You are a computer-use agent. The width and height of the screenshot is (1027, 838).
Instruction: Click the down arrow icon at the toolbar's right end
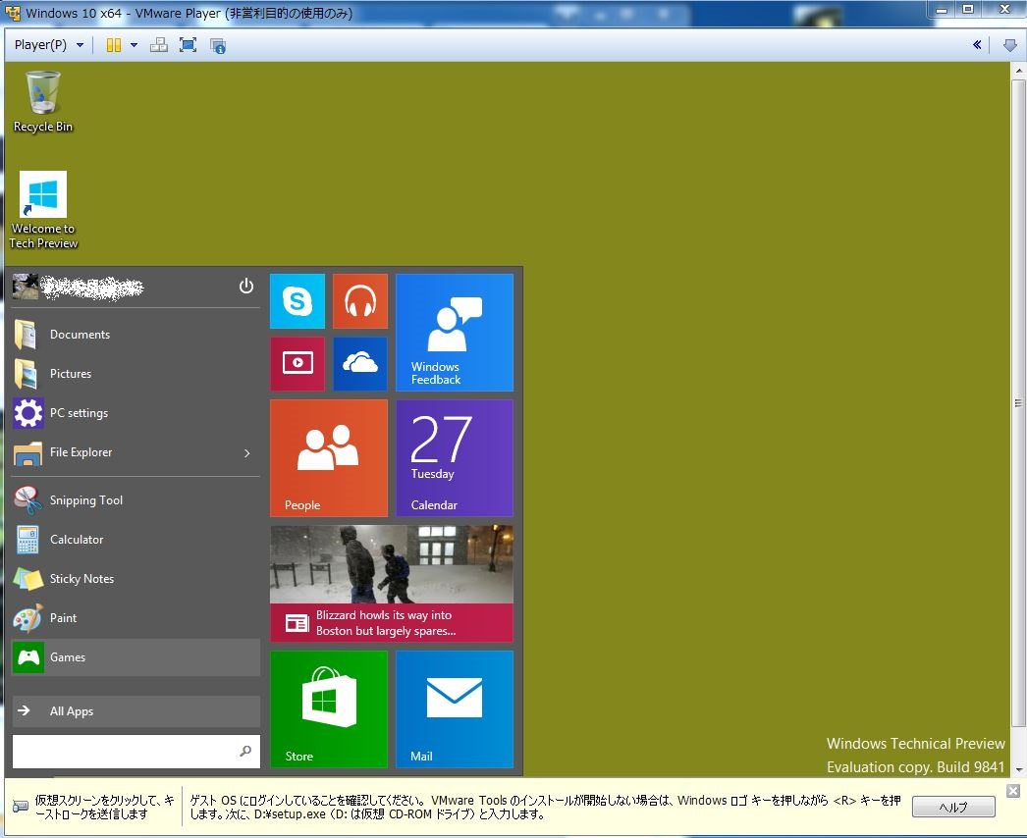[1010, 45]
